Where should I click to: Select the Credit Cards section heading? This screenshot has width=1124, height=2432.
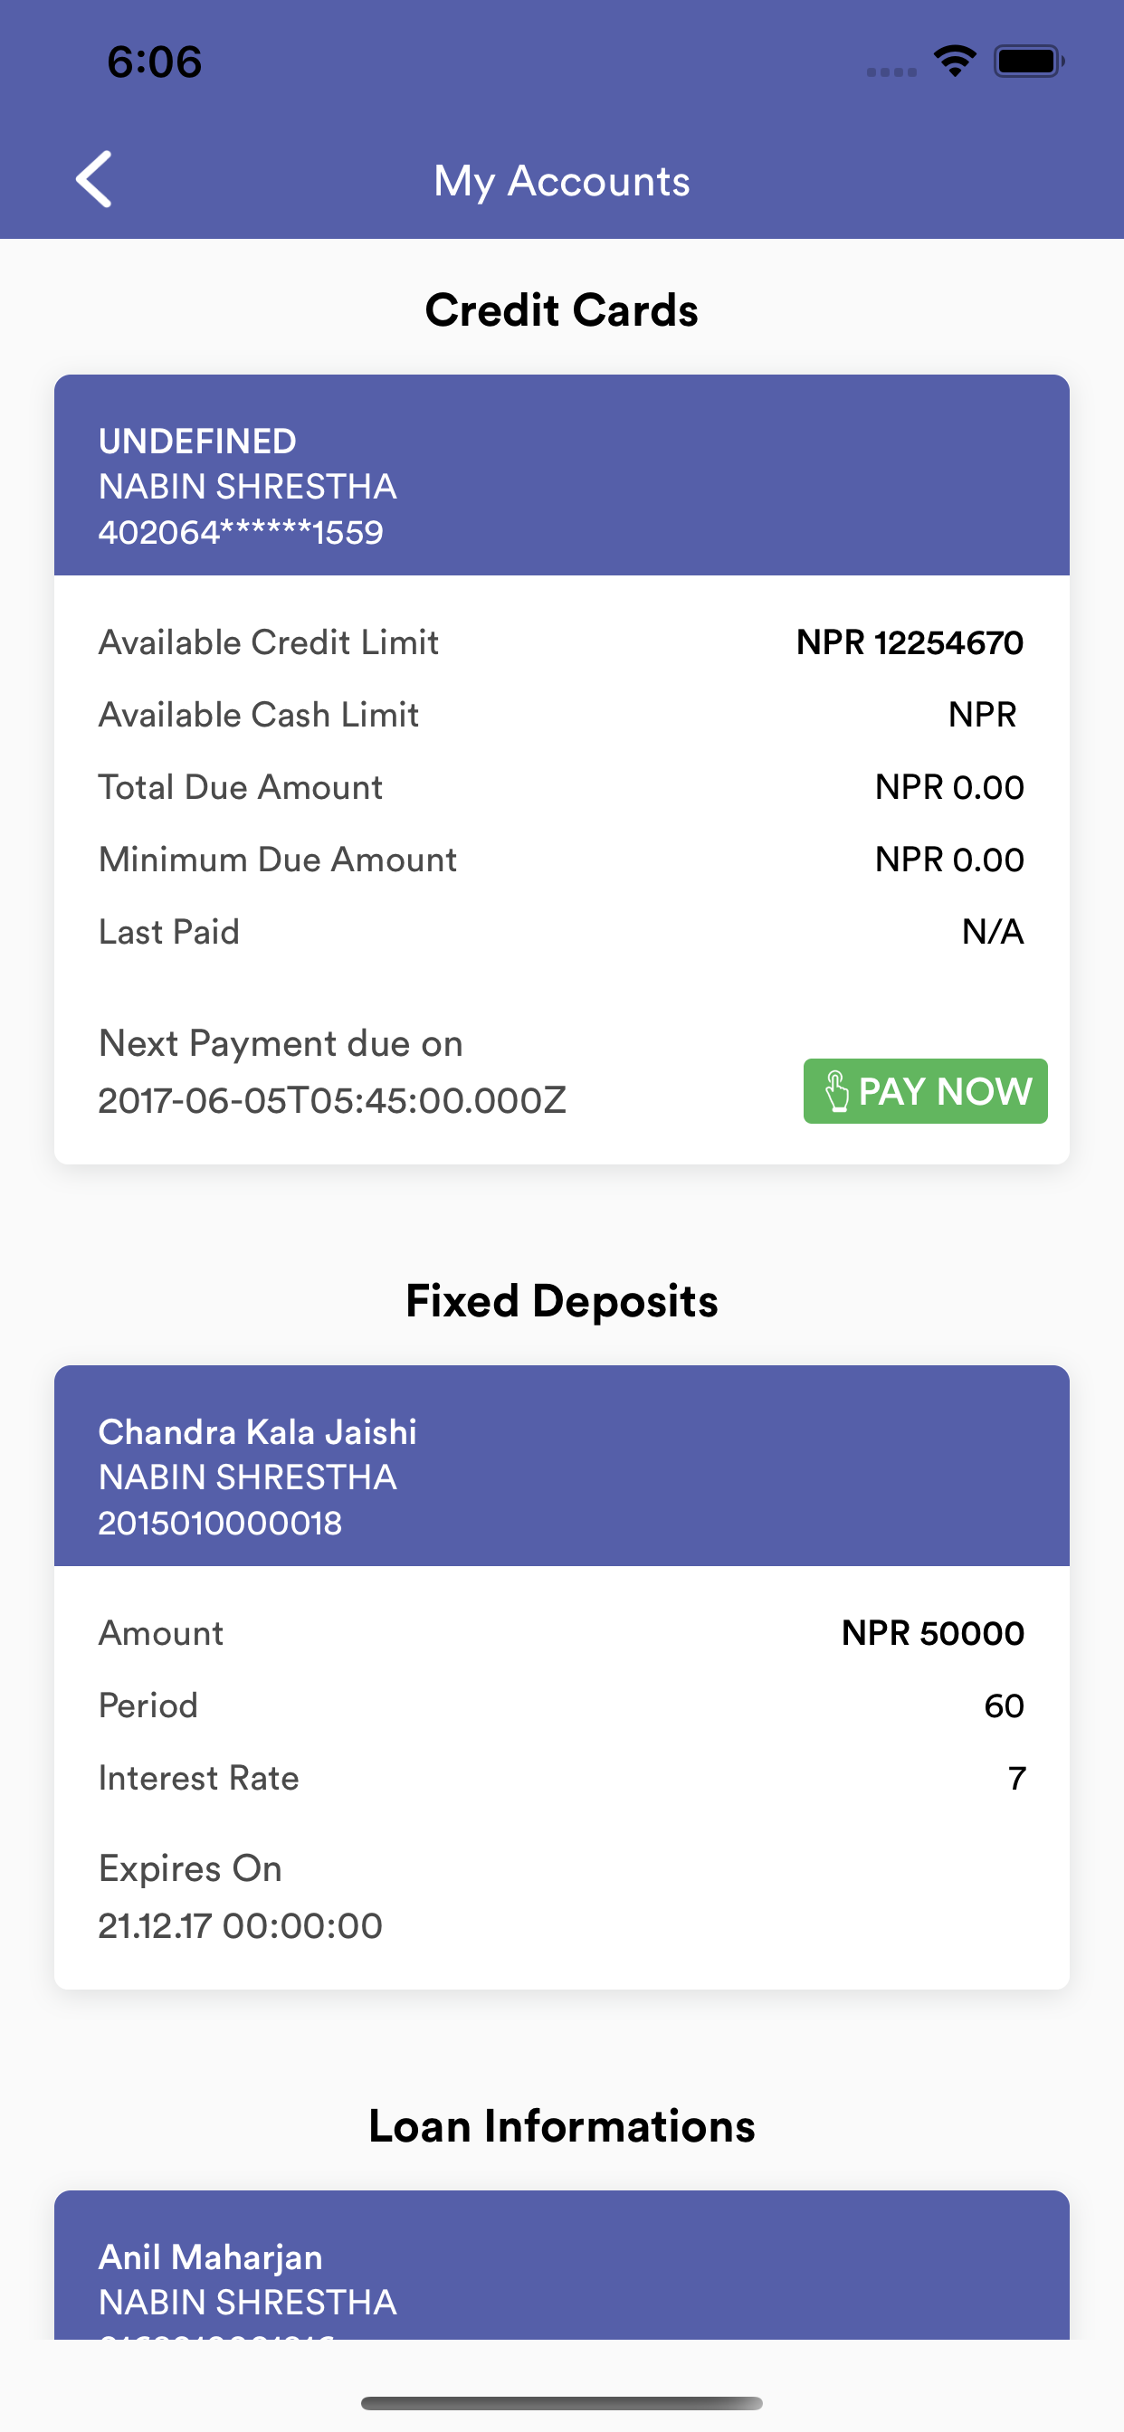tap(561, 310)
